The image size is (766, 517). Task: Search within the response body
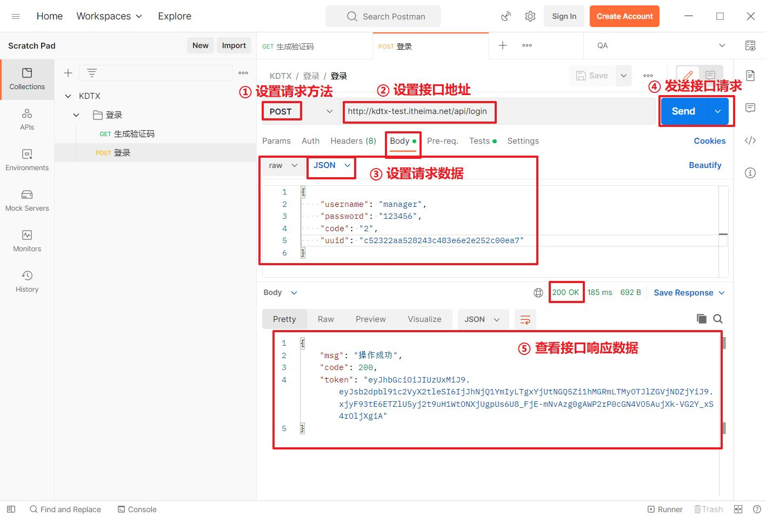[x=718, y=319]
